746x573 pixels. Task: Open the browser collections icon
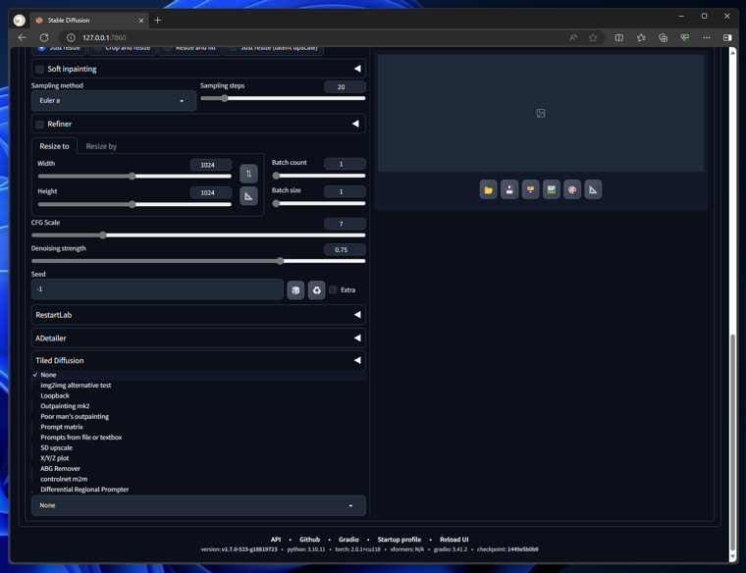[x=663, y=37]
